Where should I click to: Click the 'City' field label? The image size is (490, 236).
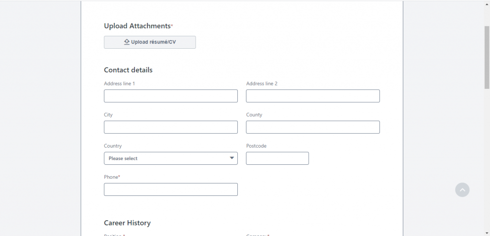(x=108, y=115)
